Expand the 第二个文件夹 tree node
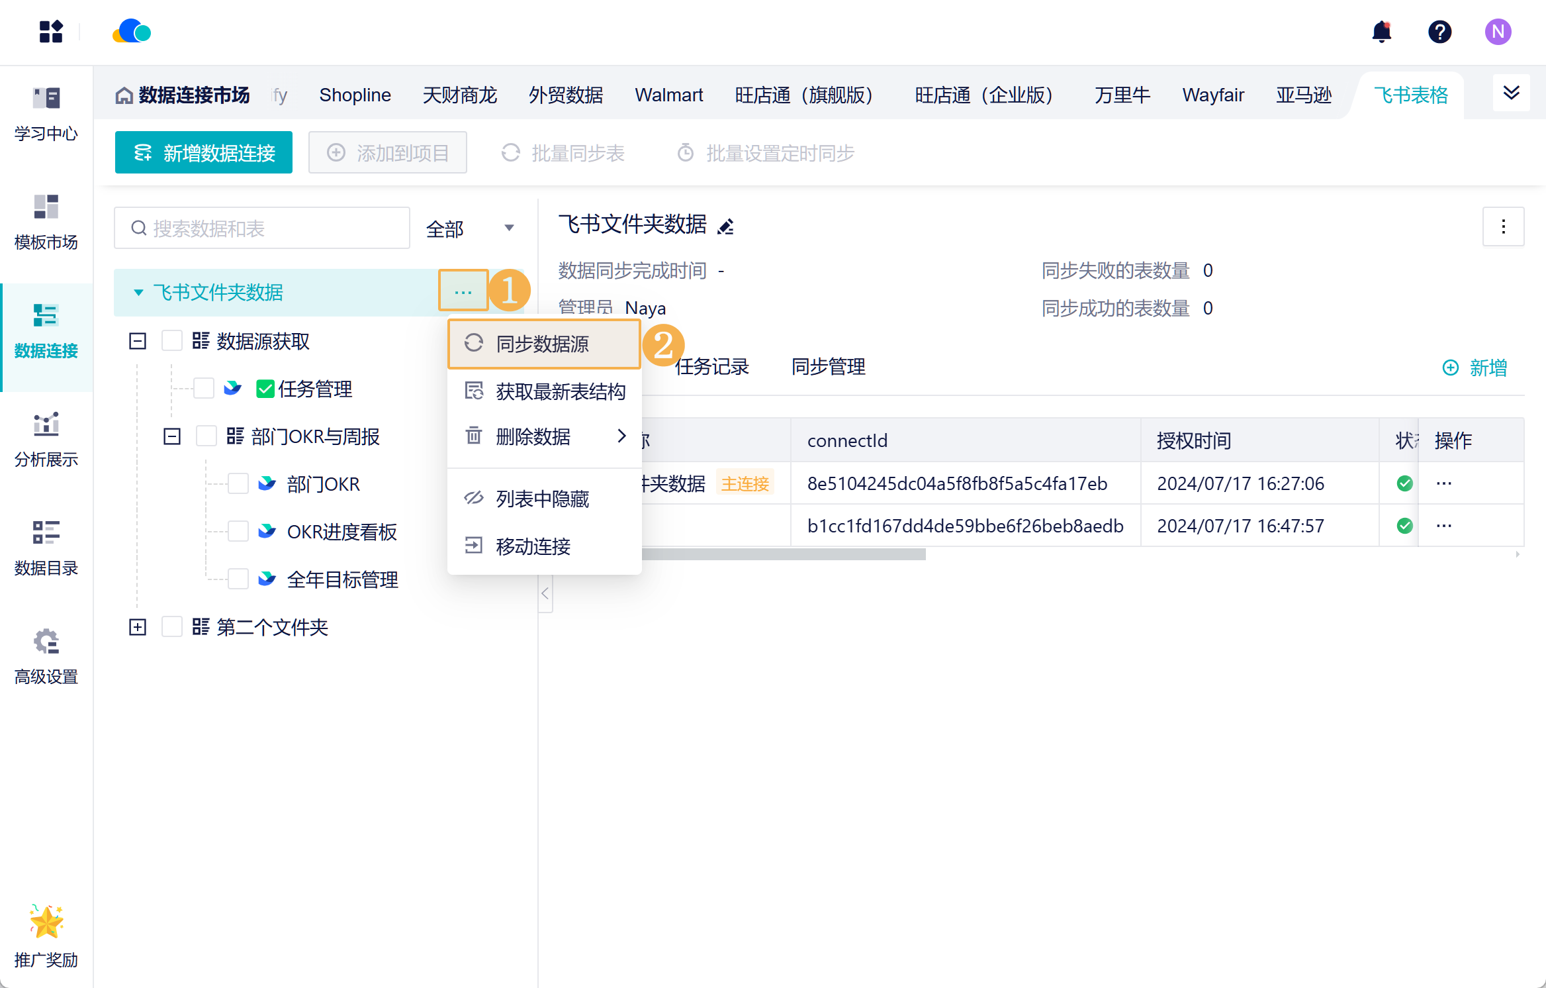 pos(138,627)
